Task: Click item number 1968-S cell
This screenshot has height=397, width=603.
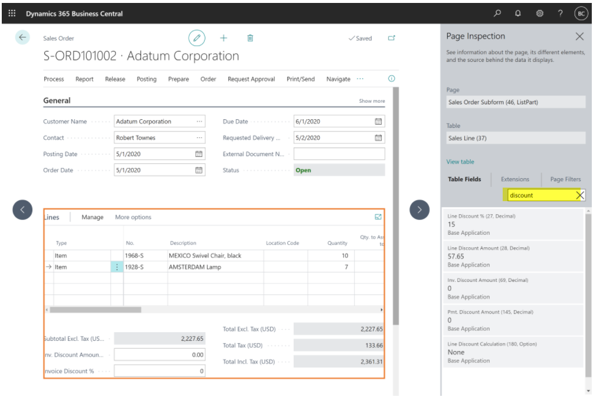Action: (x=145, y=255)
